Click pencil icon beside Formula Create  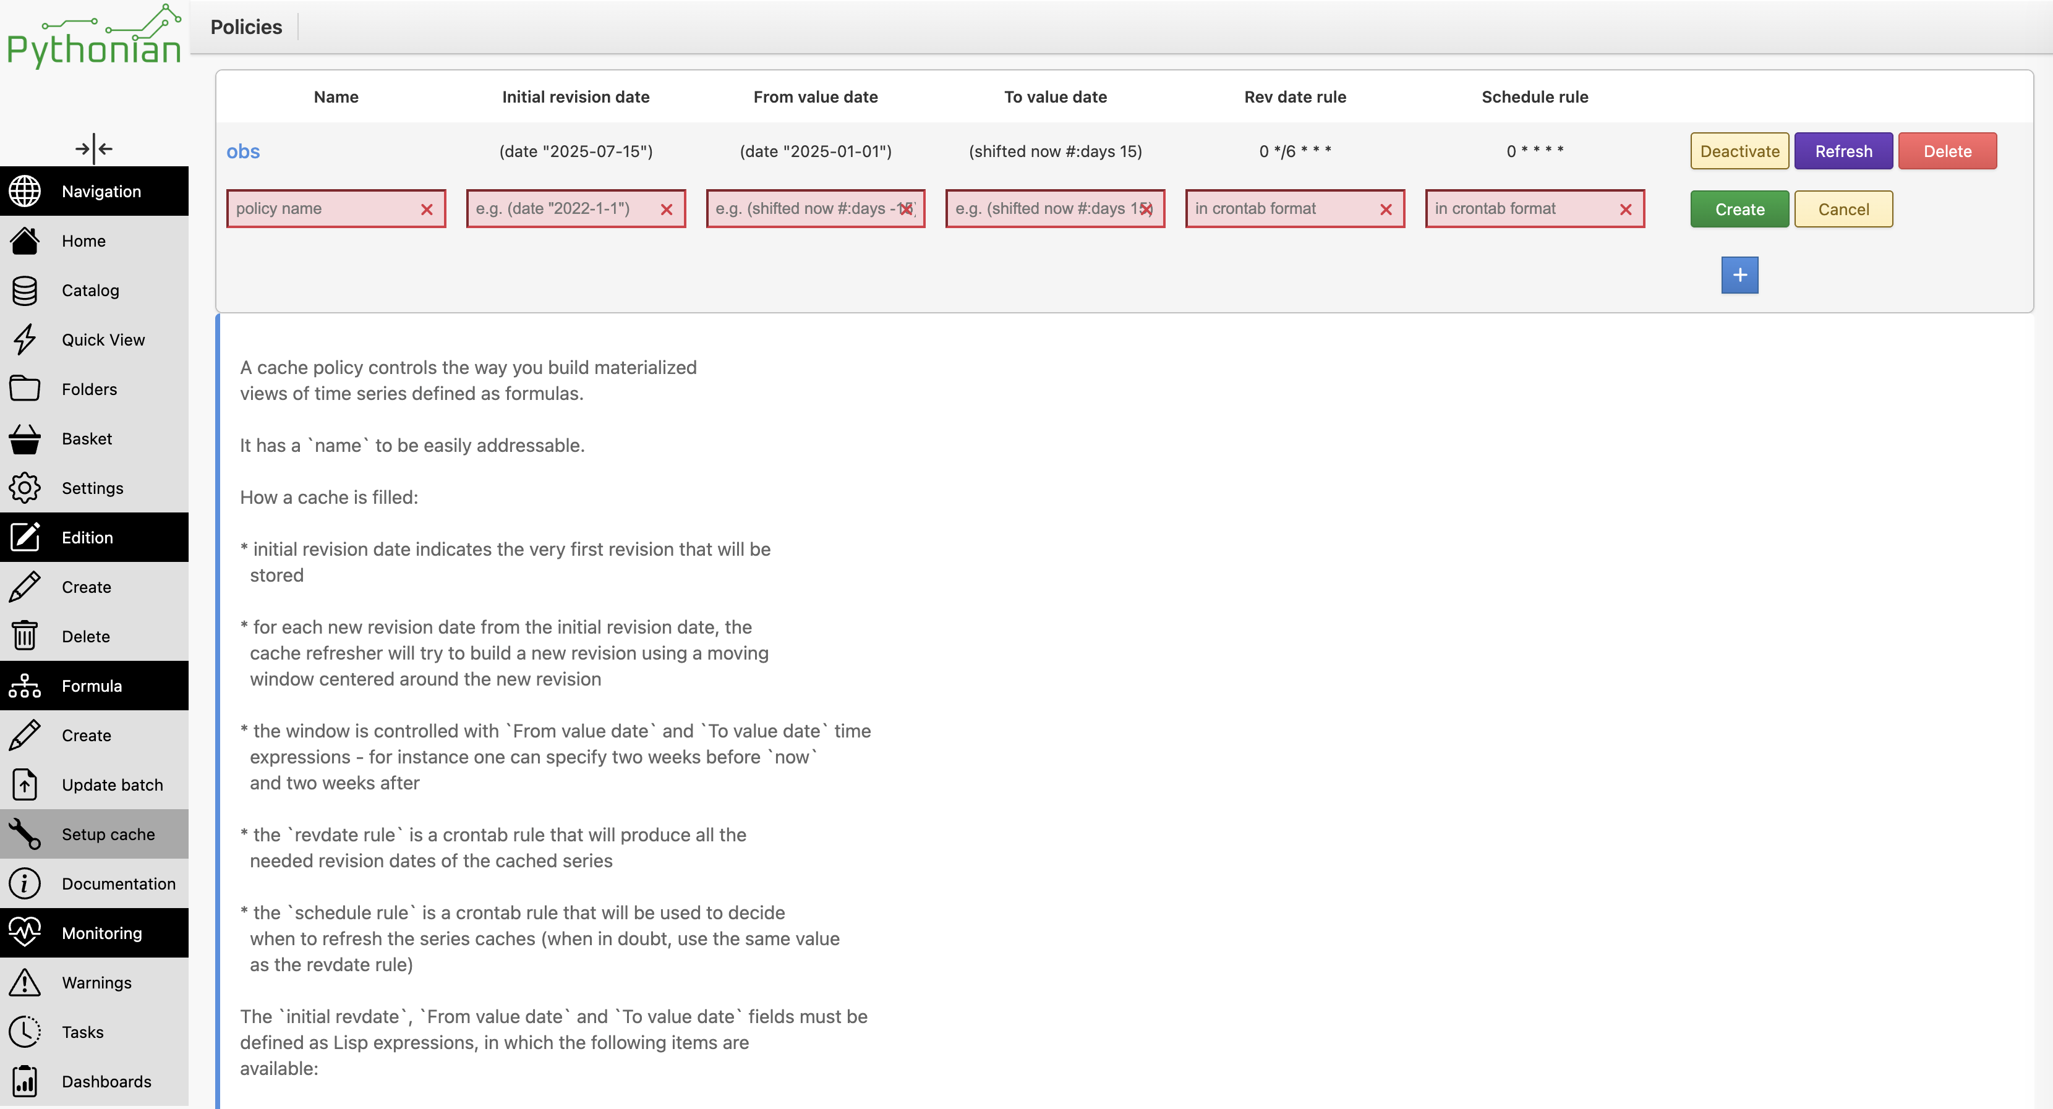click(25, 734)
